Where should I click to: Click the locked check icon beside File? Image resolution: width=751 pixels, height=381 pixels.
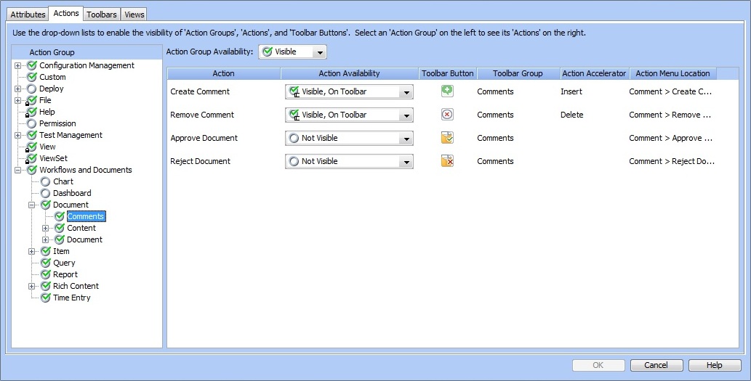31,100
